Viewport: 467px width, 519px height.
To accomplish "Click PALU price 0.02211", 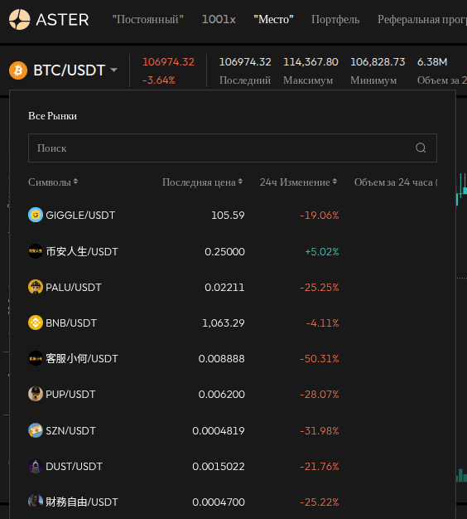I will [224, 288].
